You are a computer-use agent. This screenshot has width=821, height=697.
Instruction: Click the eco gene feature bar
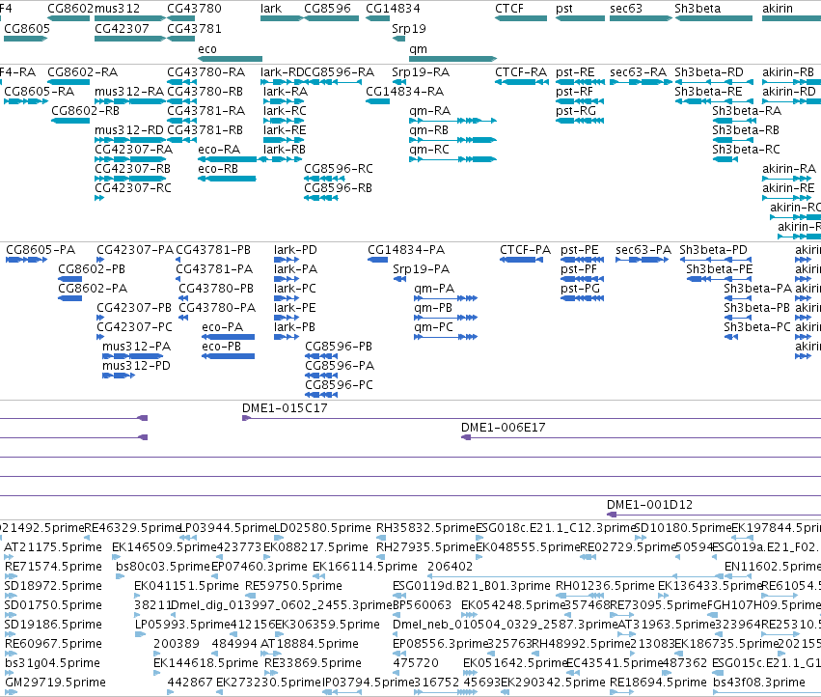click(230, 59)
